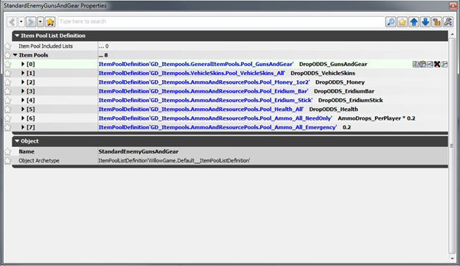Expand item pool entry [1]
This screenshot has width=460, height=266.
coord(23,73)
